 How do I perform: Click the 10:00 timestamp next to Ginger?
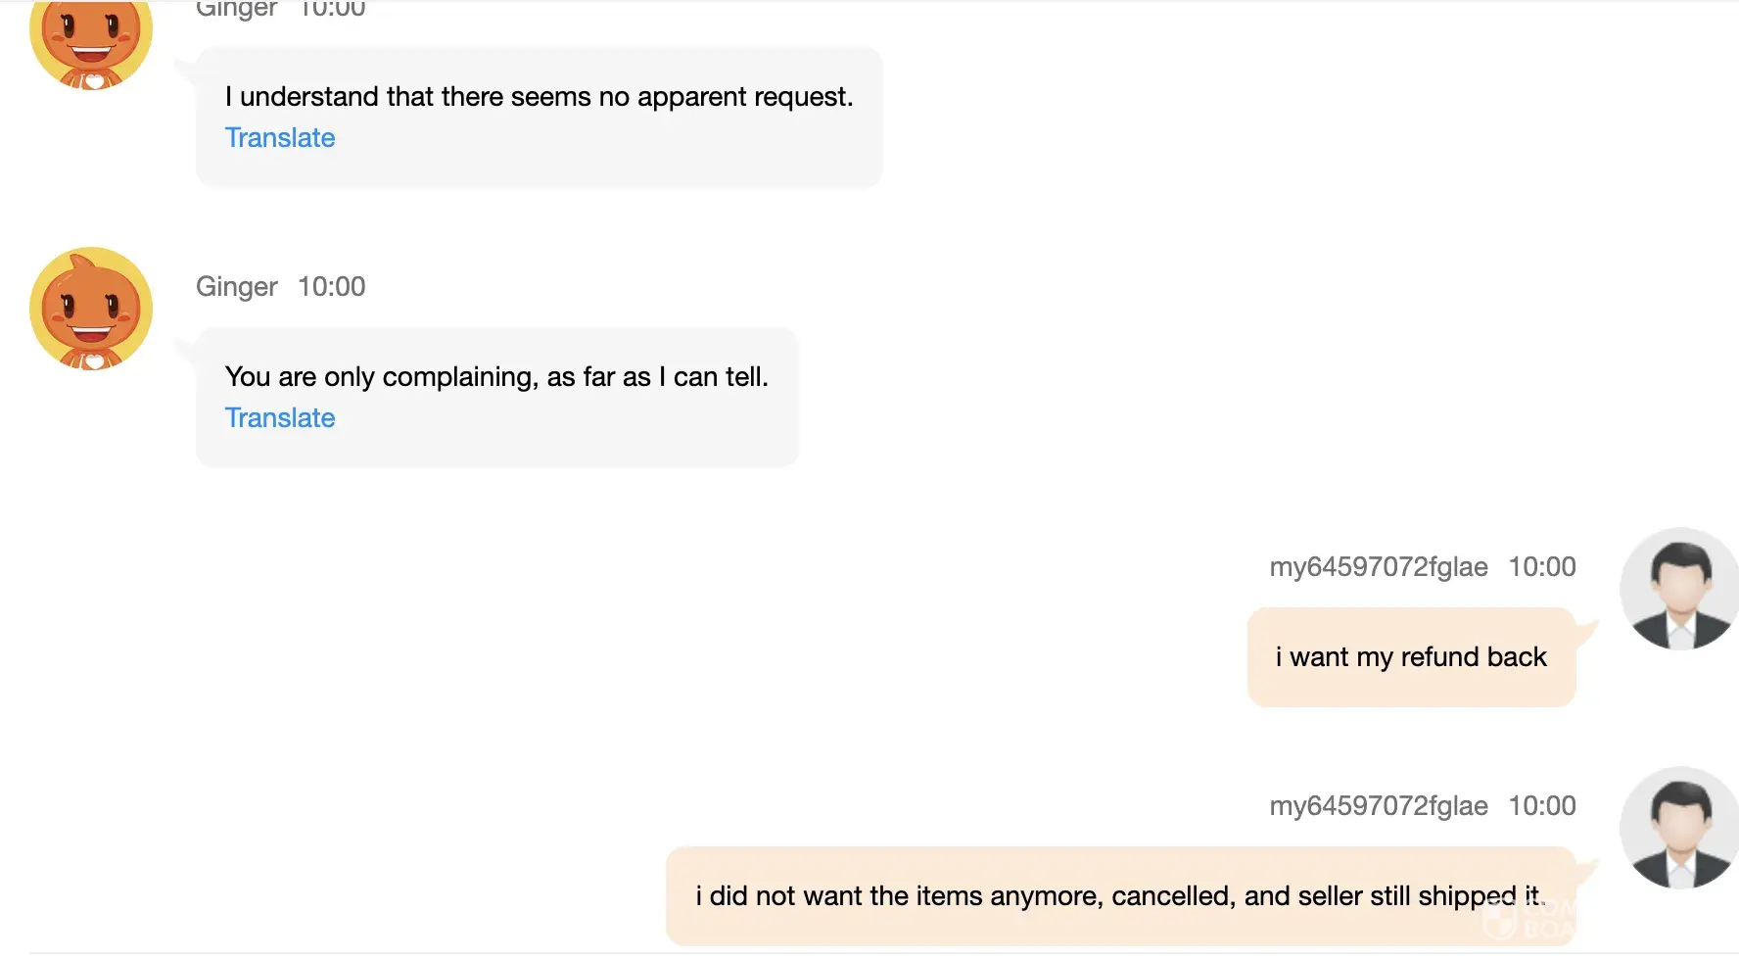[x=332, y=287]
